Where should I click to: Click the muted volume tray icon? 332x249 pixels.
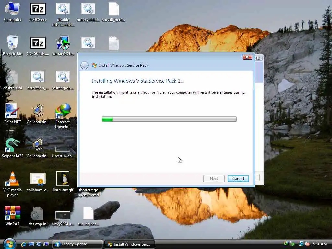307,244
